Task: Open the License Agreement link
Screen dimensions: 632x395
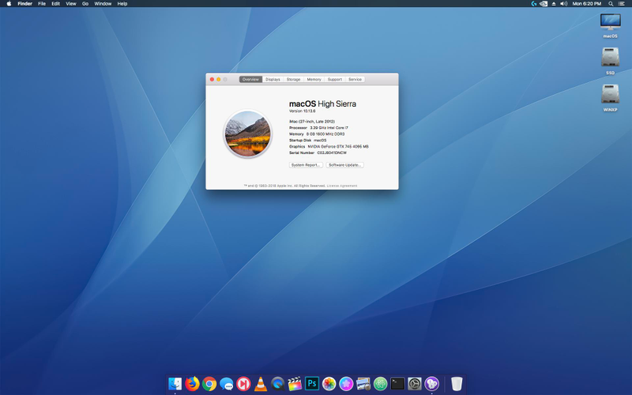Action: pos(342,186)
